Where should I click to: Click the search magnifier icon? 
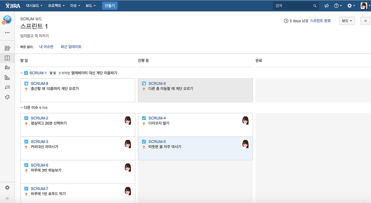[x=315, y=6]
